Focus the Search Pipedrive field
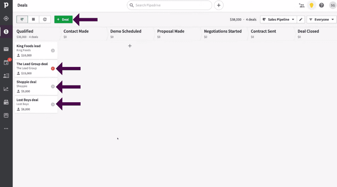 170,5
